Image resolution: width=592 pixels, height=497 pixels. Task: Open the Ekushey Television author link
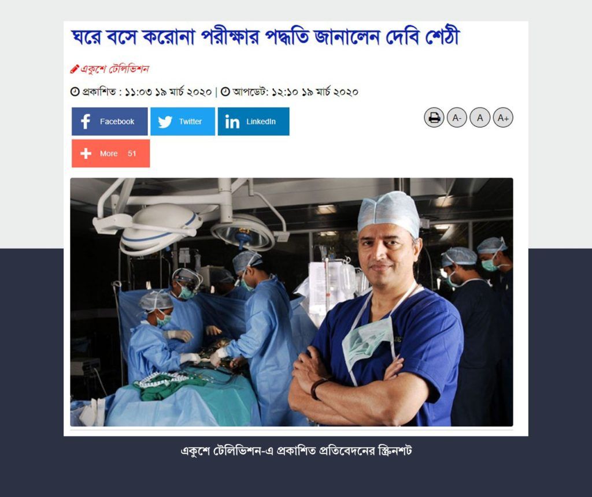pos(115,69)
